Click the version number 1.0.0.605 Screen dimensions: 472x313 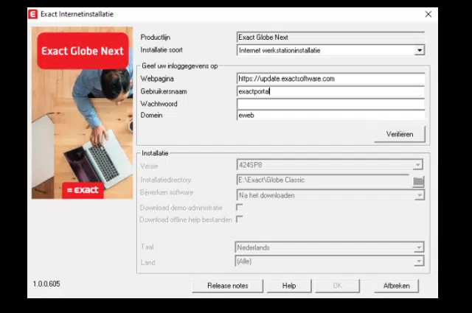tap(46, 284)
